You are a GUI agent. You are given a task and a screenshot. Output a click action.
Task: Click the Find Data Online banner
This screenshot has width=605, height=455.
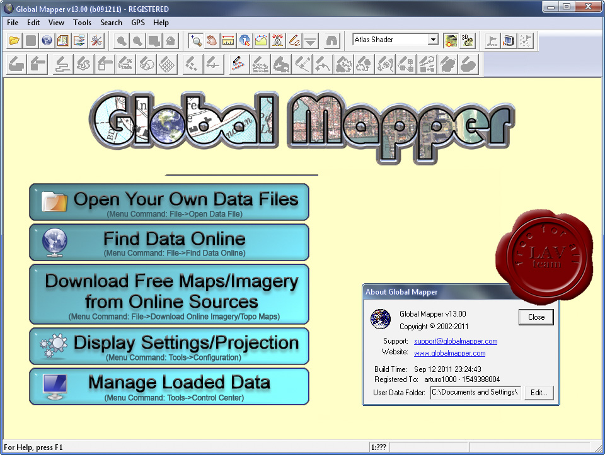[169, 242]
